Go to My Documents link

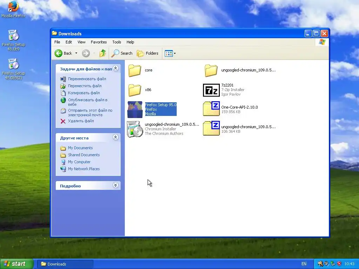coord(80,148)
